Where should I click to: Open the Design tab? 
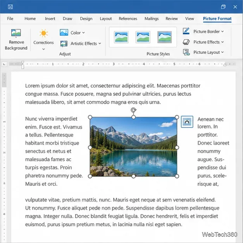click(x=86, y=19)
